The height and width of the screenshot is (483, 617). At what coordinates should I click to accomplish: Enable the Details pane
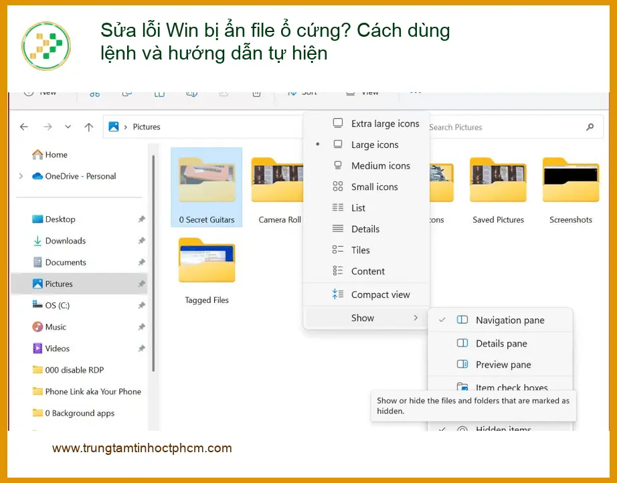click(x=500, y=343)
